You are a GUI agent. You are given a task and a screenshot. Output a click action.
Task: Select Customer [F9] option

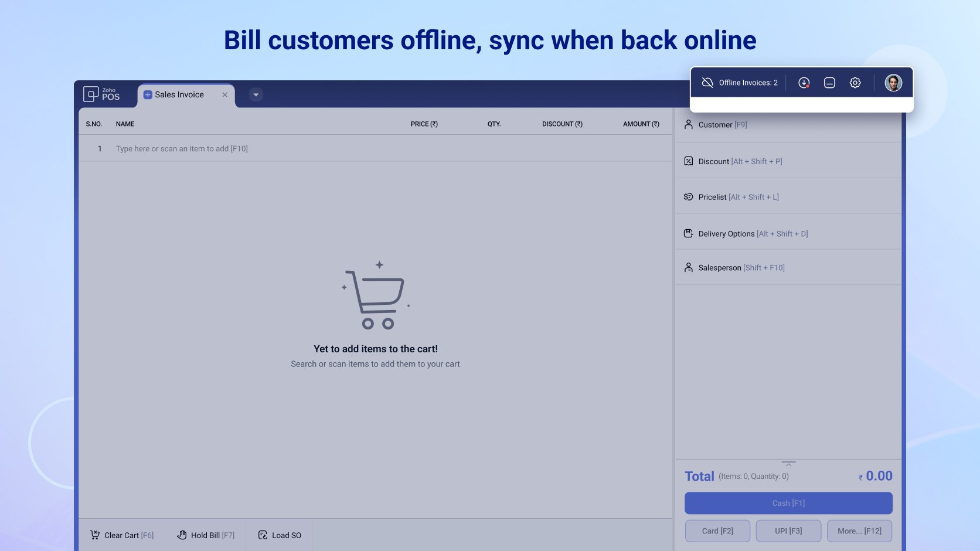tap(788, 125)
